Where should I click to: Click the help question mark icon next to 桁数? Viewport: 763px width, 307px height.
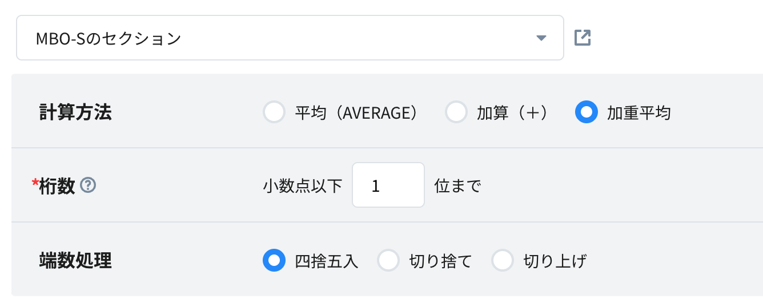coord(87,185)
